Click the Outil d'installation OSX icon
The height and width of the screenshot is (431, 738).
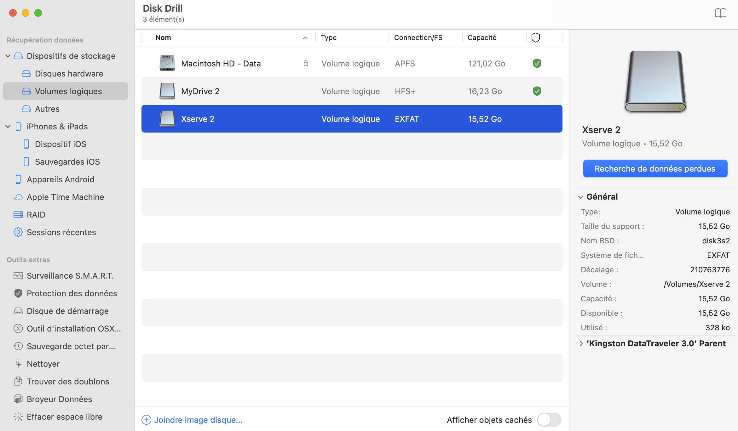point(18,329)
